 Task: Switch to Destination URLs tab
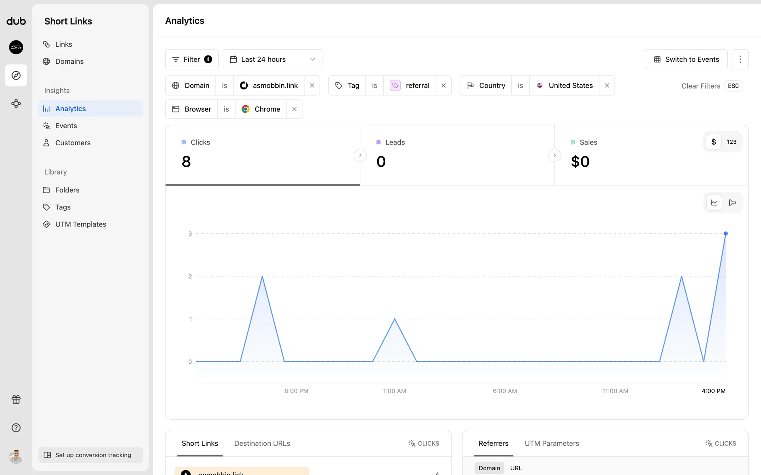[262, 443]
